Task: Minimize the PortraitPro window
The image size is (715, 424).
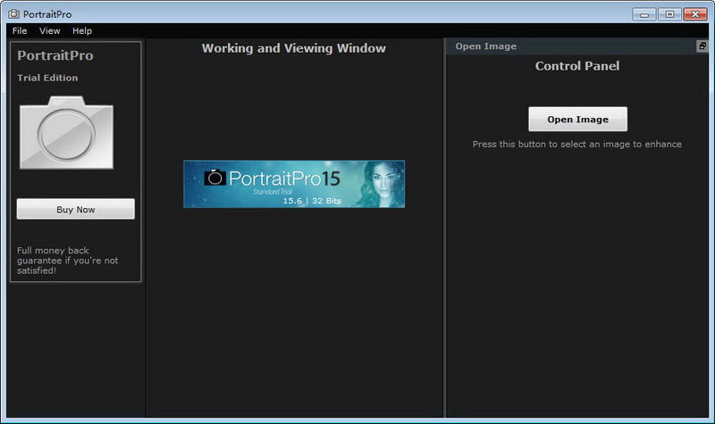Action: coord(643,14)
